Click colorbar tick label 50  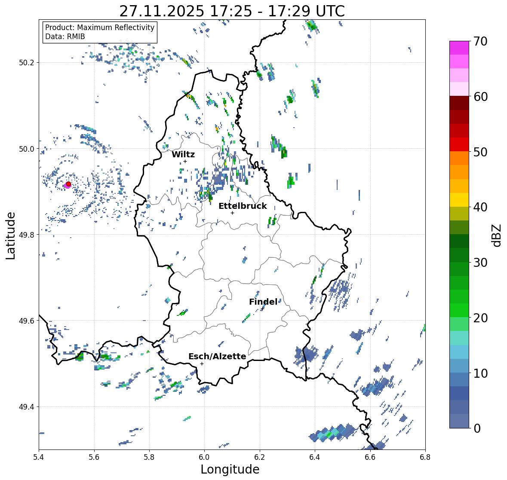click(480, 152)
